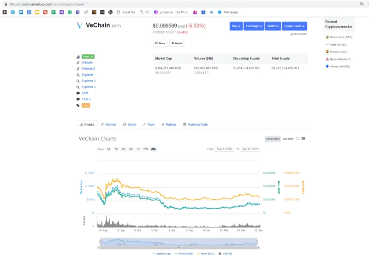
Task: Open the Exchange dropdown
Action: click(254, 26)
